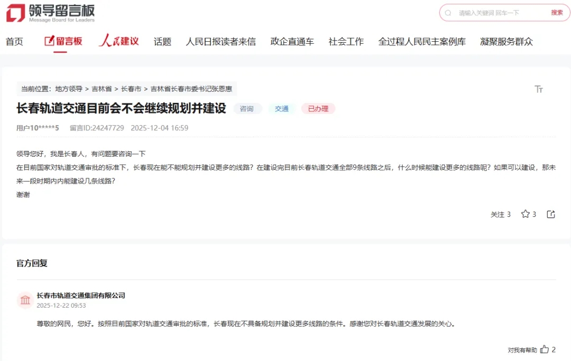Select the 交通 topic tag
Image resolution: width=571 pixels, height=361 pixels.
(282, 109)
